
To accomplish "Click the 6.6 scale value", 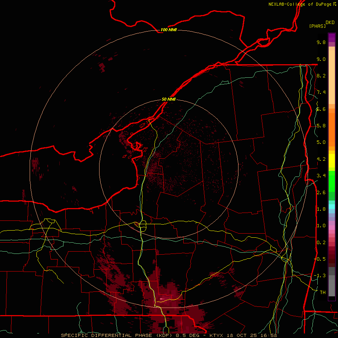I will (x=321, y=109).
